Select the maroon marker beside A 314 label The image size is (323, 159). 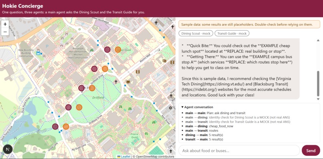(x=81, y=88)
